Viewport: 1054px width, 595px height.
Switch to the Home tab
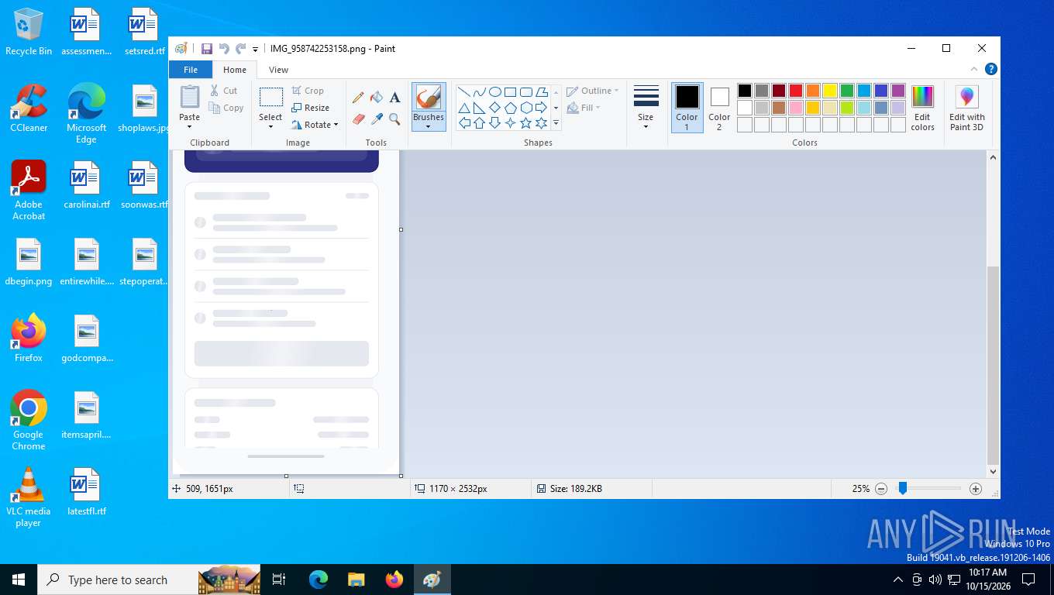click(235, 70)
